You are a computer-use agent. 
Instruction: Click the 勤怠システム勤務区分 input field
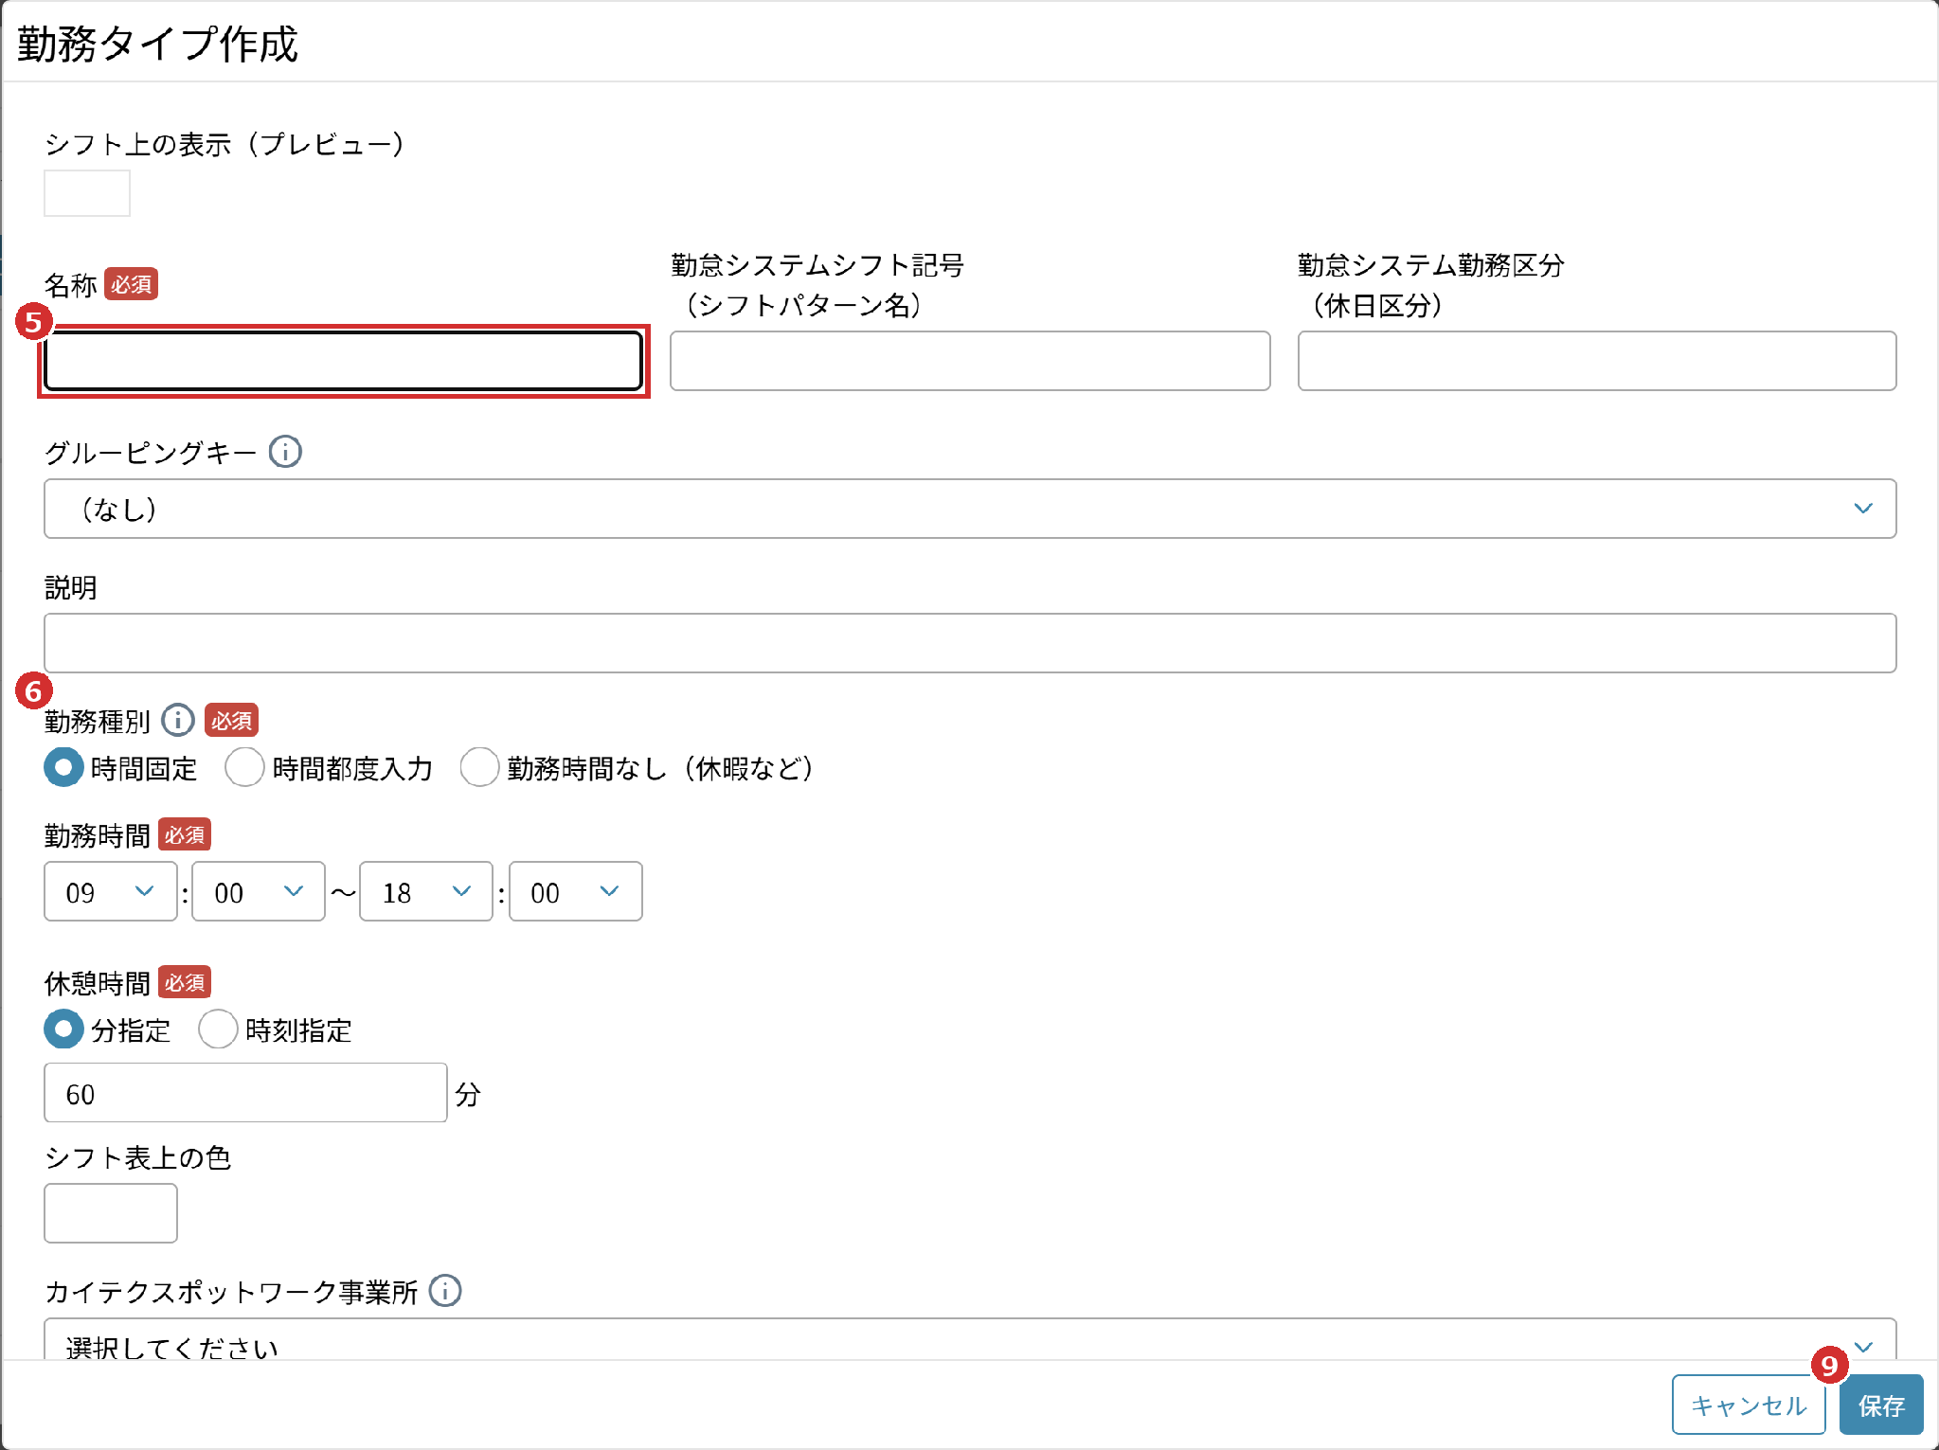[1597, 361]
